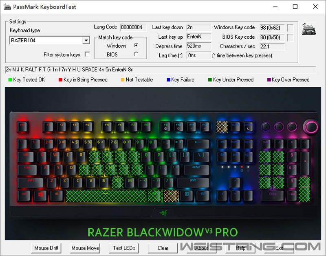Click the Mouse Move button

(85, 248)
